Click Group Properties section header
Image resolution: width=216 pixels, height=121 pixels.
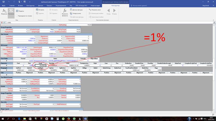40,27
